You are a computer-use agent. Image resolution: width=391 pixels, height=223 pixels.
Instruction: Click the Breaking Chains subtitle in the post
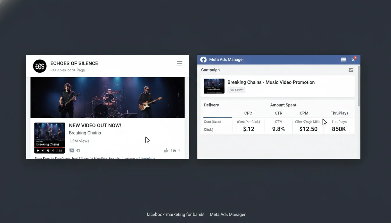pos(85,133)
